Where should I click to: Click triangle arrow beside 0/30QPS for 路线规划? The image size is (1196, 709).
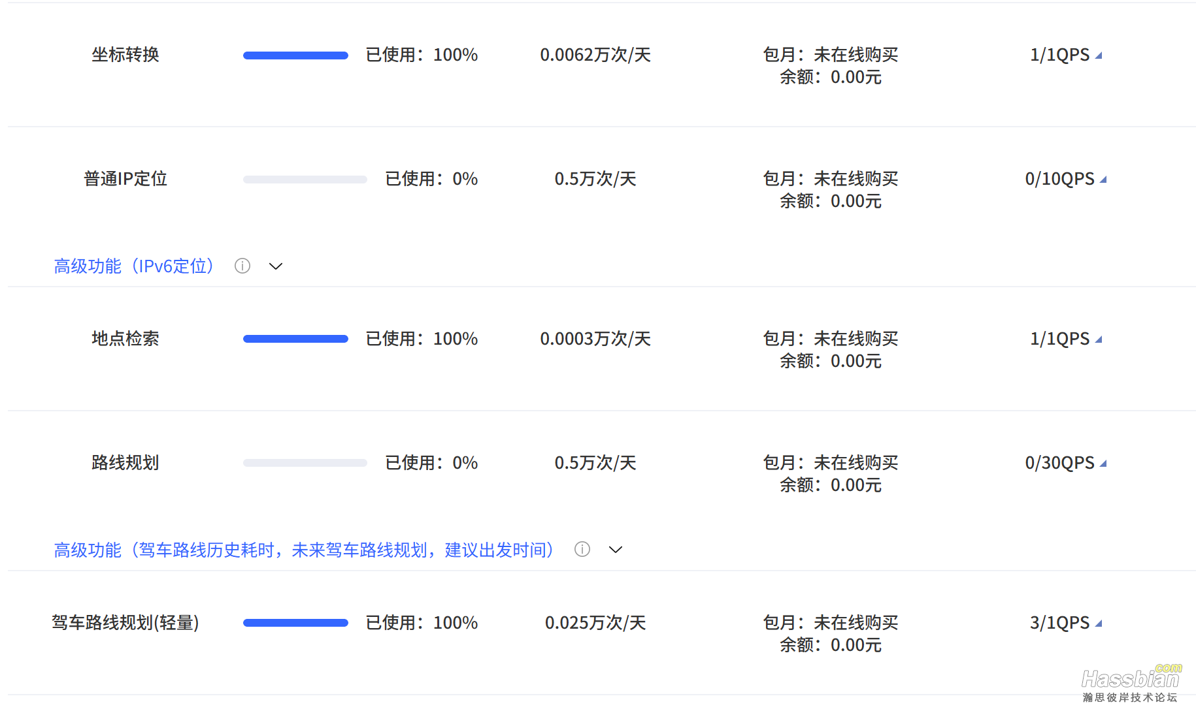point(1103,464)
